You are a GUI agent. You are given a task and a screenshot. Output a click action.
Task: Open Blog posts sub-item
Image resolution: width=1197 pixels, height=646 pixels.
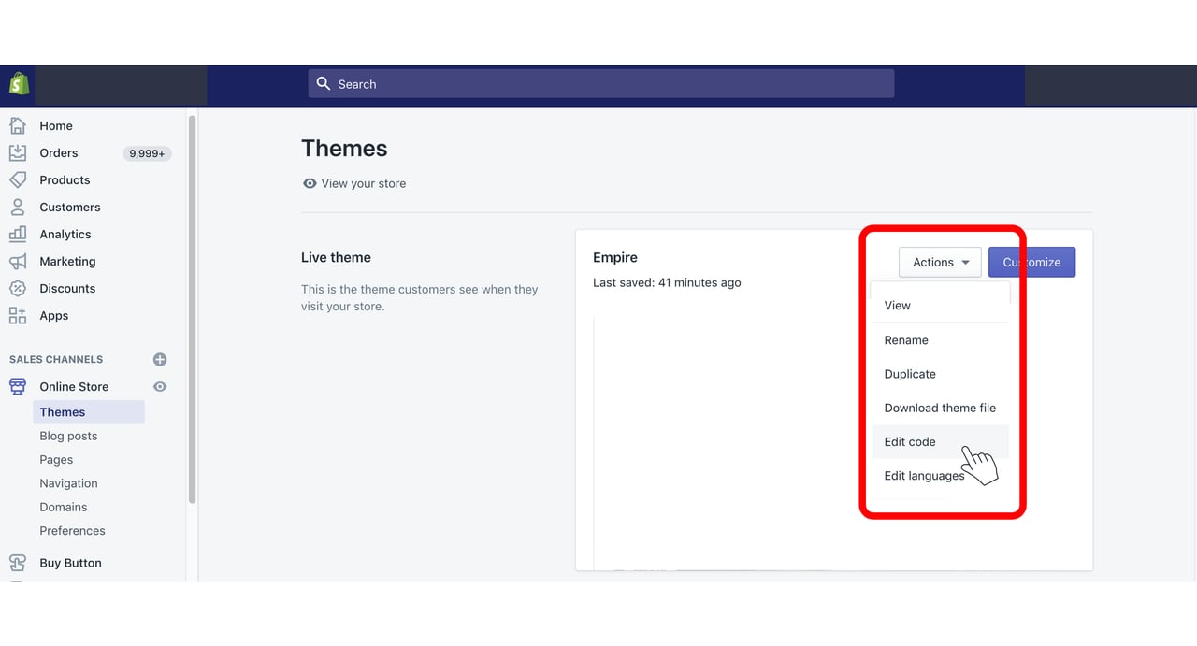tap(68, 436)
